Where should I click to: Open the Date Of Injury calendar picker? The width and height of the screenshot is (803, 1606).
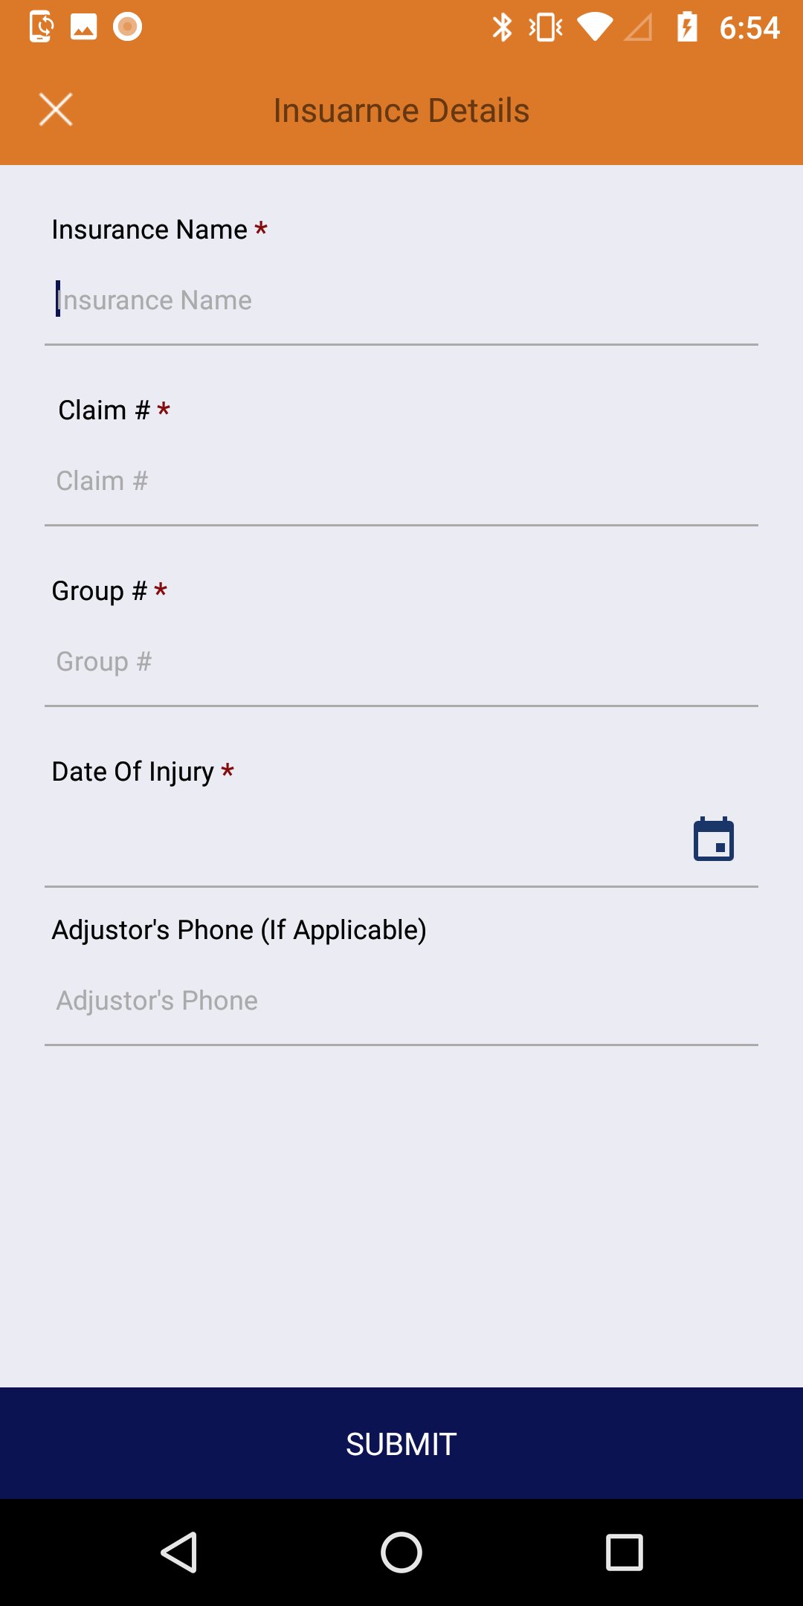tap(714, 839)
